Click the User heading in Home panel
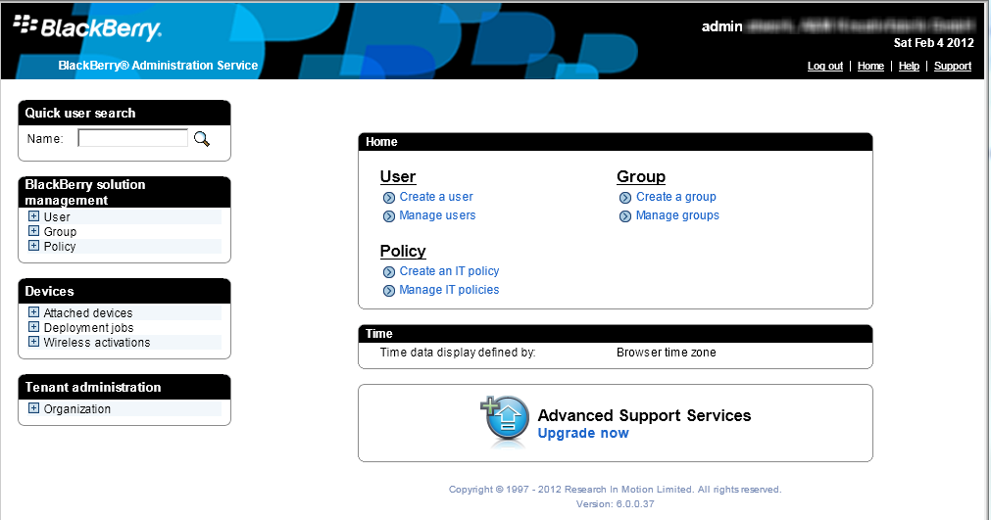 coord(398,176)
